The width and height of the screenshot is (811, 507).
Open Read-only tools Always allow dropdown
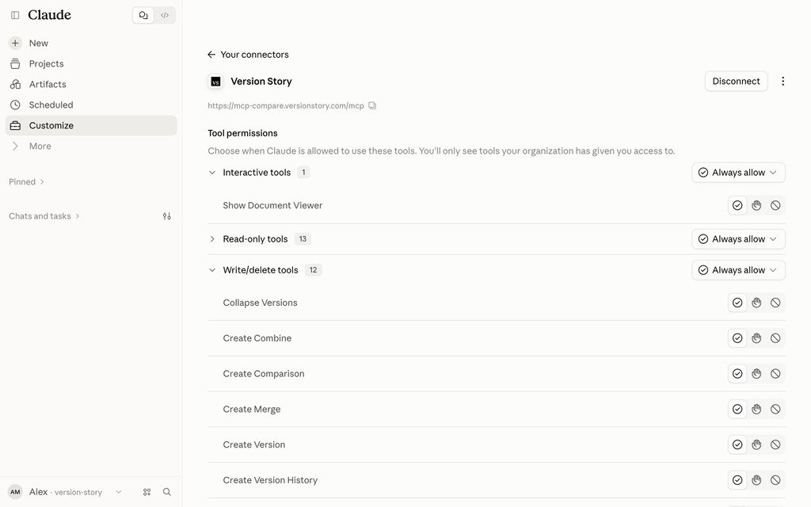click(738, 239)
